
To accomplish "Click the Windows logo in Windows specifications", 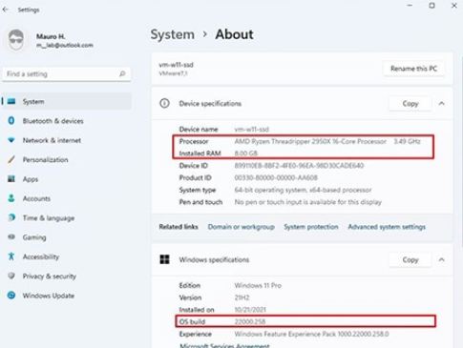I will (164, 259).
